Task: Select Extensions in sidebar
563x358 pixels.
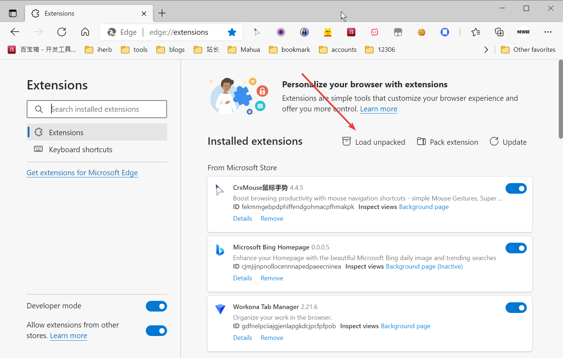Action: tap(97, 132)
